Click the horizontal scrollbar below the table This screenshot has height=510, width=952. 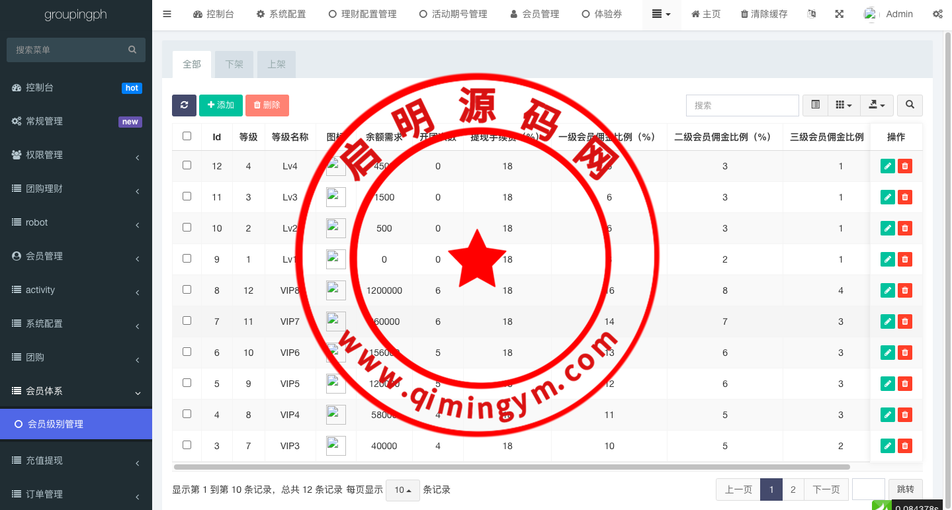click(511, 467)
